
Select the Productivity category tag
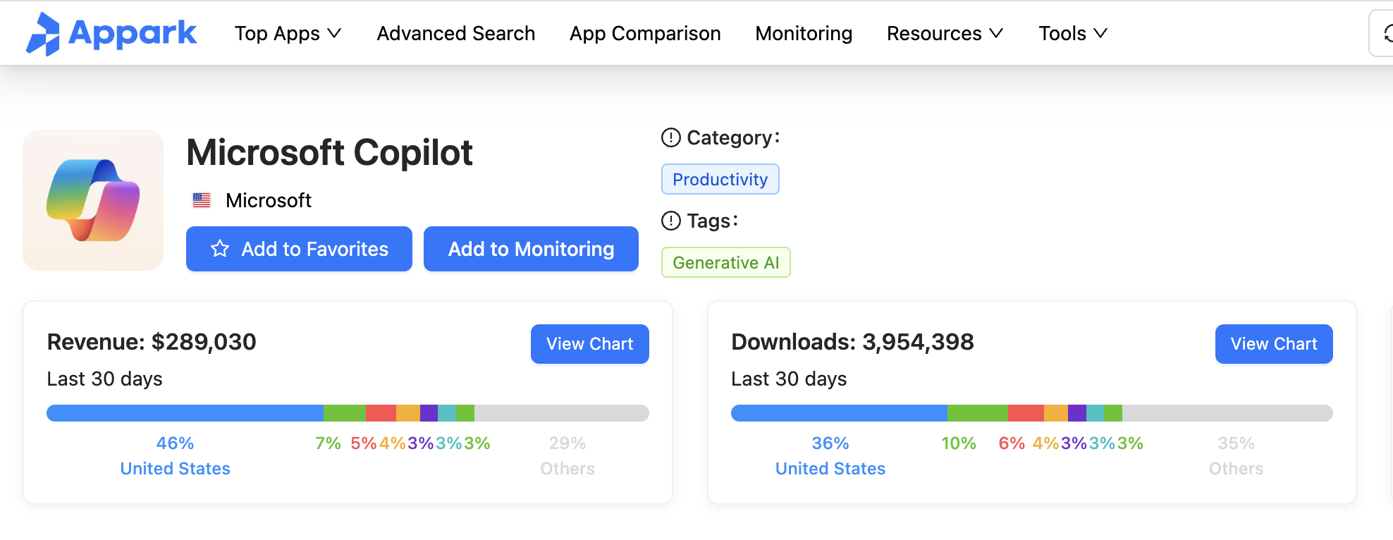(x=720, y=179)
